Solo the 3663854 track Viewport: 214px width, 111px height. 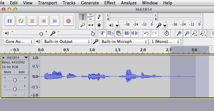(x=22, y=72)
